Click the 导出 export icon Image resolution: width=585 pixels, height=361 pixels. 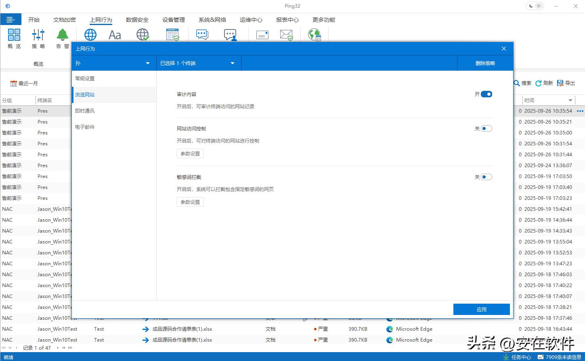click(x=560, y=83)
